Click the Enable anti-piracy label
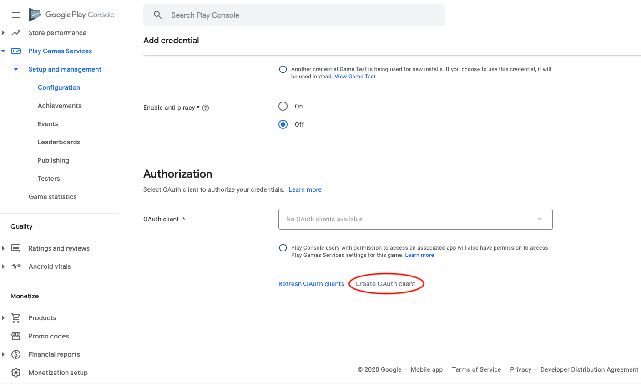Screen dimensions: 641x384 click(x=171, y=108)
